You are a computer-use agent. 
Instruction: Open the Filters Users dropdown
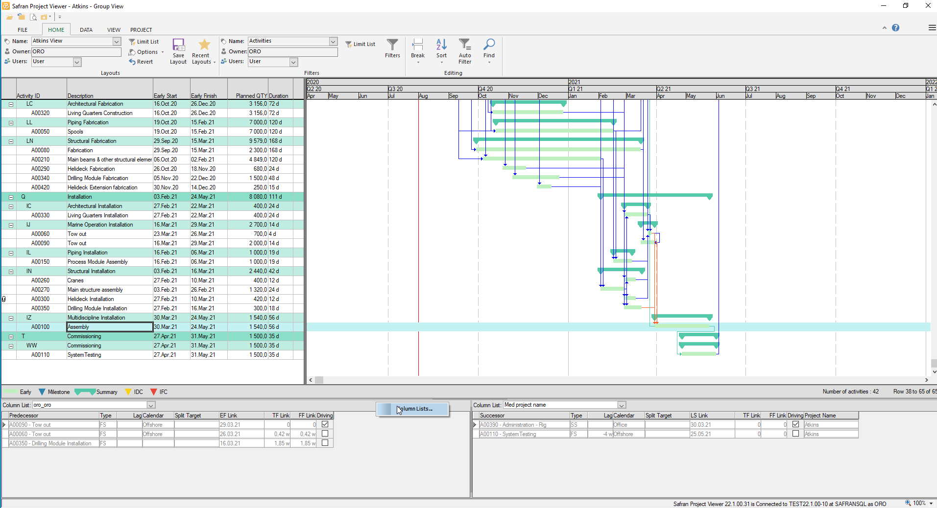(x=293, y=62)
